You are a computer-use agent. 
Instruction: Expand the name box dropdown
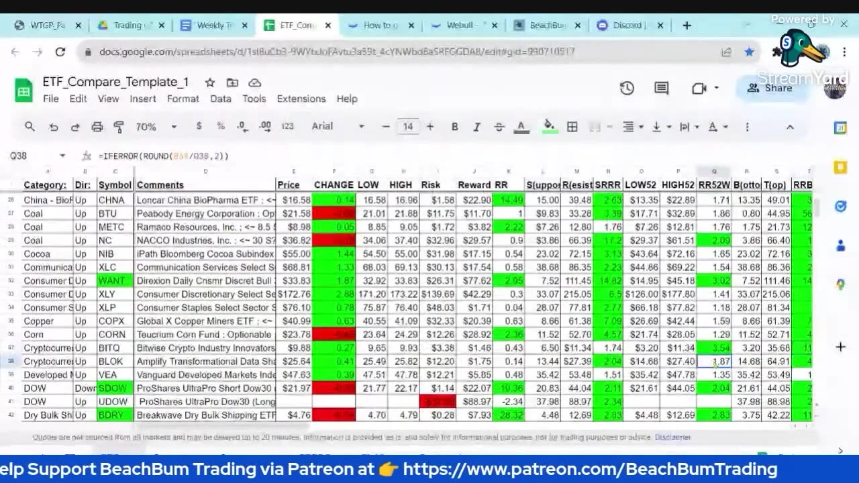coord(62,156)
